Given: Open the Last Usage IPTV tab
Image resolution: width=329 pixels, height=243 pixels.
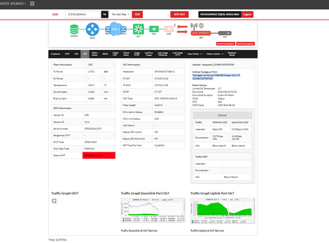Looking at the screenshot, I should pyautogui.click(x=178, y=54).
